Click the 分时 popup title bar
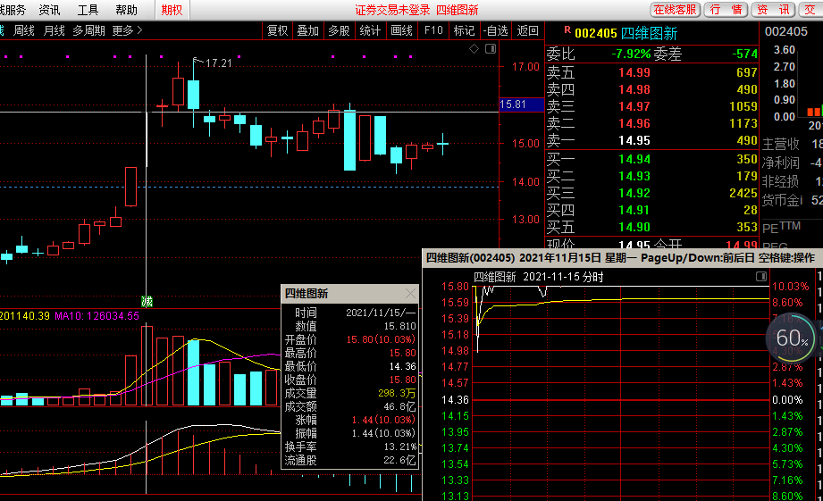Image resolution: width=823 pixels, height=501 pixels. coord(623,257)
